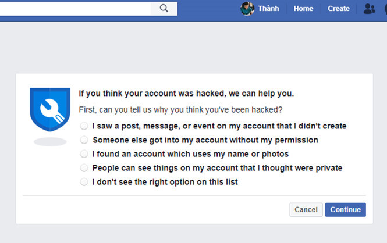Click the magnifying glass search icon
The image size is (387, 243).
click(x=164, y=8)
